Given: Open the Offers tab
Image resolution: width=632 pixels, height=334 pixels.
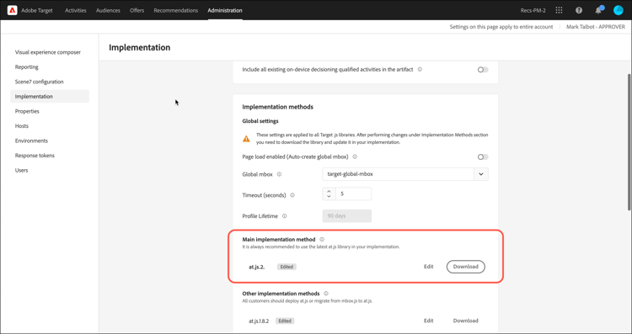Looking at the screenshot, I should click(137, 10).
